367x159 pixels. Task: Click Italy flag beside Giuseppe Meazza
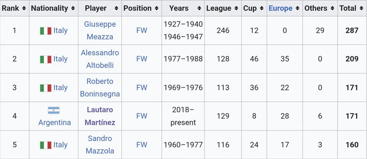pos(46,31)
